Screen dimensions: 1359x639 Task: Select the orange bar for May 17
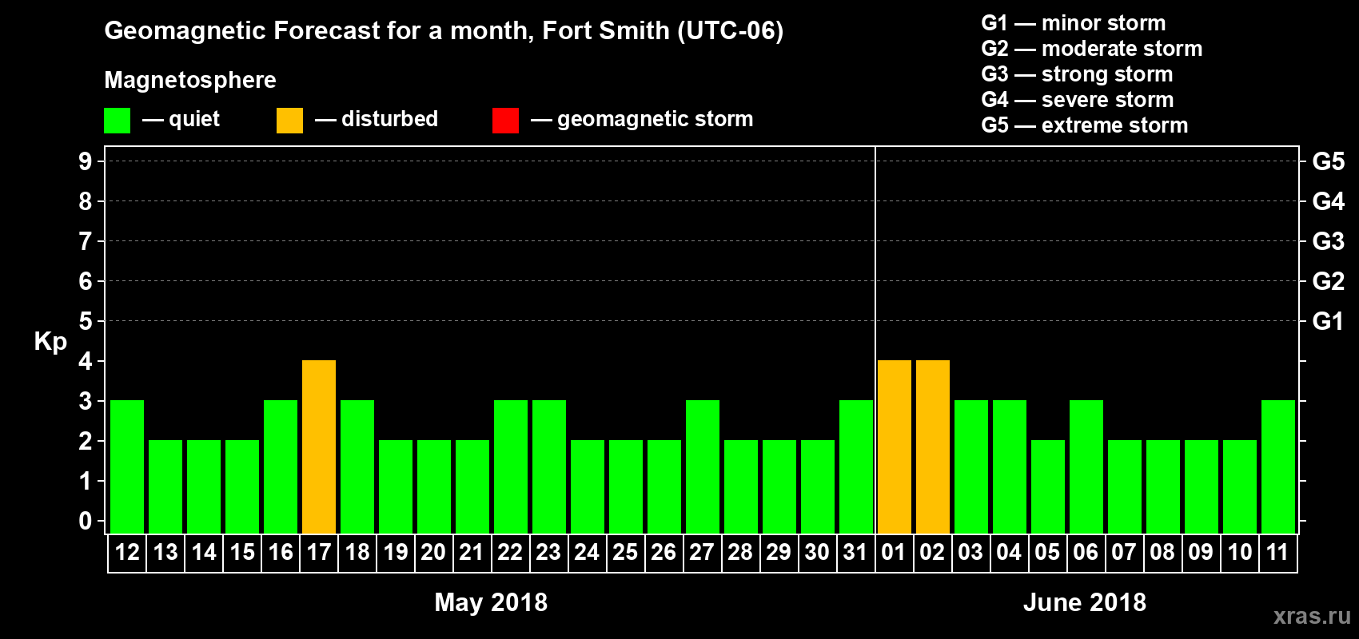(x=319, y=447)
